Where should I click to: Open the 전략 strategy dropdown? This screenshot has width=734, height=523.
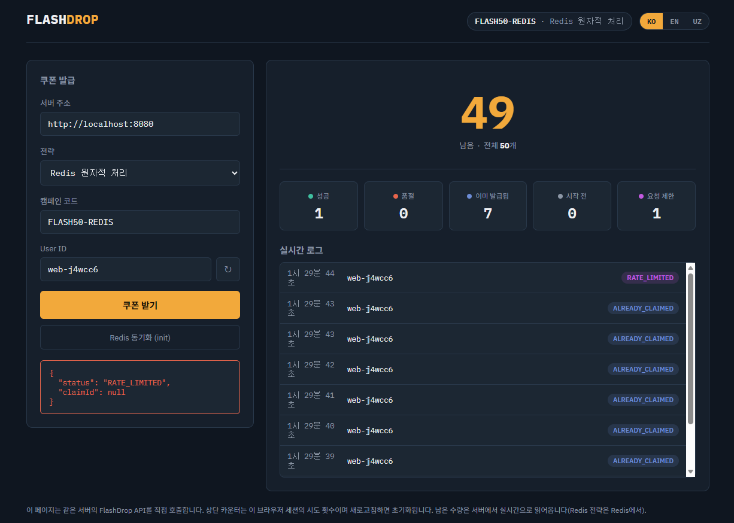pyautogui.click(x=140, y=173)
